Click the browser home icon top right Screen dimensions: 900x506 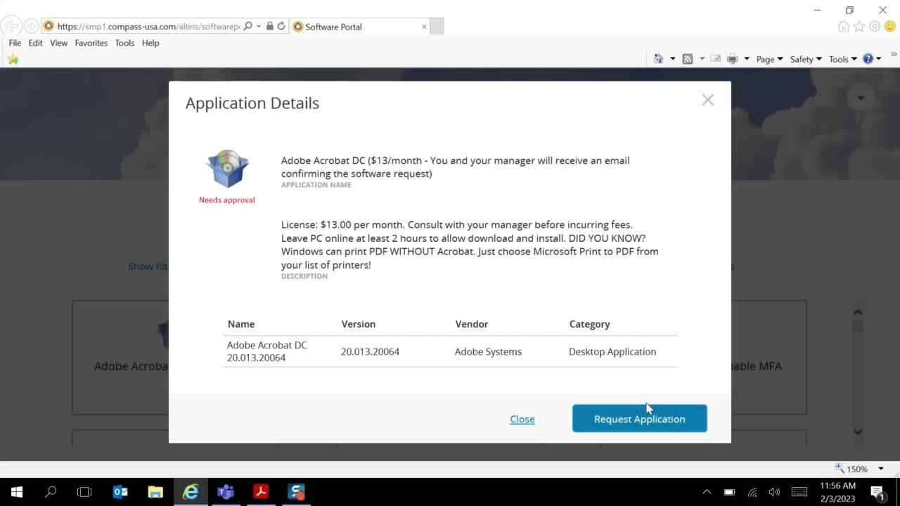pyautogui.click(x=844, y=27)
